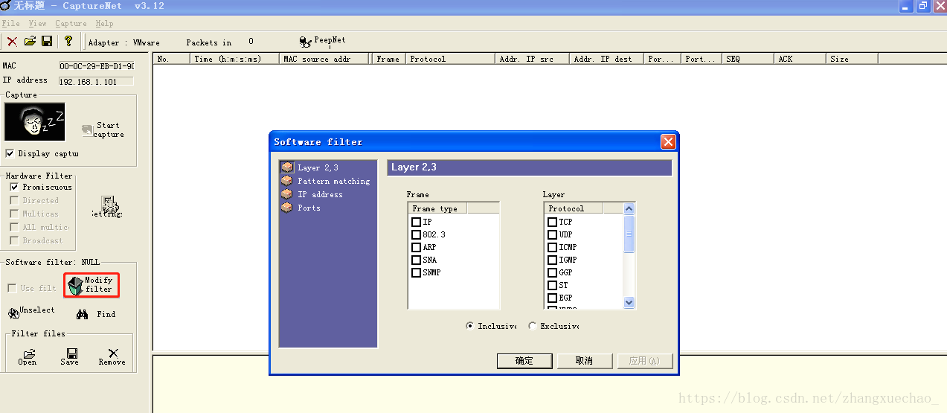Remove filter file in Filter files group

click(x=112, y=356)
